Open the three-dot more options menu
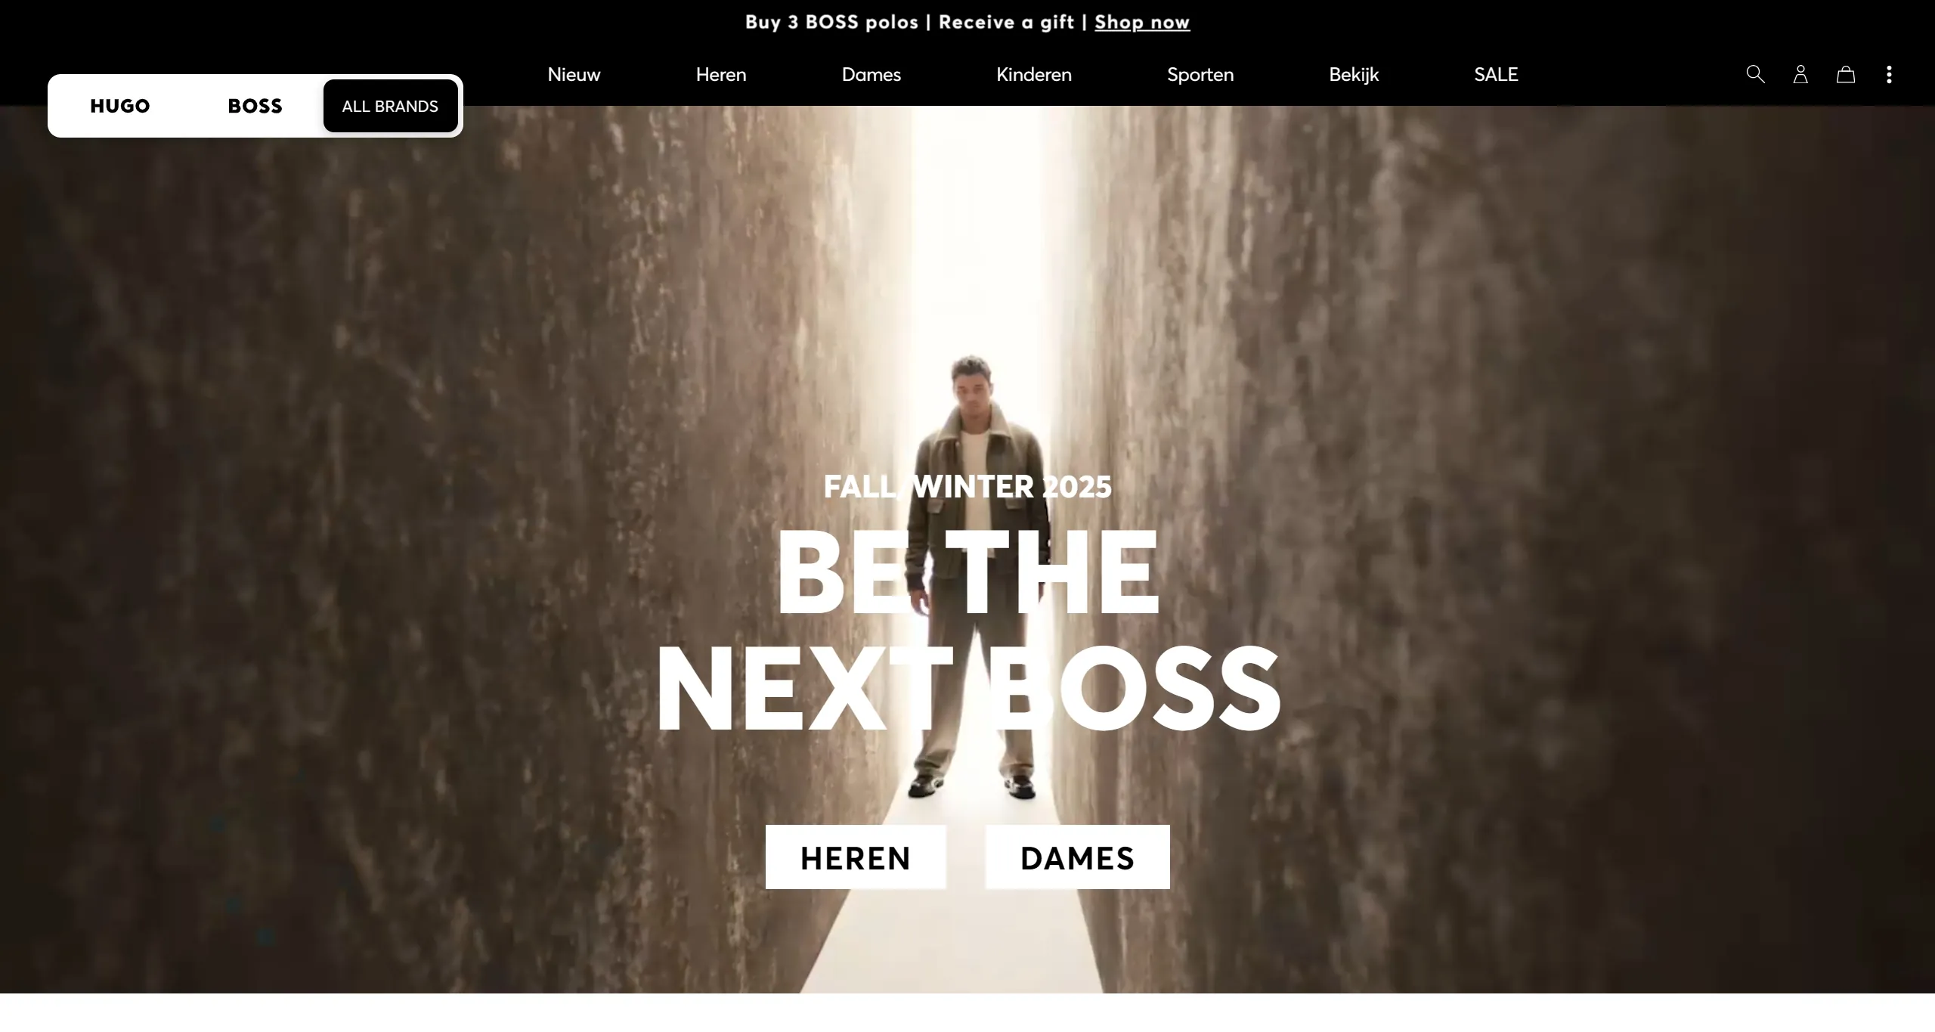This screenshot has height=1032, width=1935. point(1889,74)
